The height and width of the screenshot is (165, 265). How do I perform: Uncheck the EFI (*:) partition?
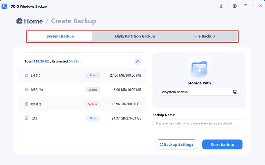(x=26, y=75)
